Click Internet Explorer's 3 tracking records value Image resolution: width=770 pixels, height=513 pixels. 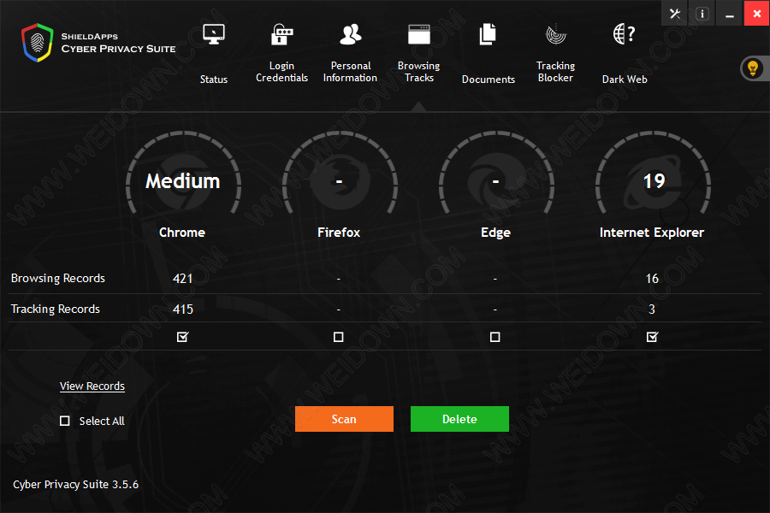pyautogui.click(x=652, y=309)
